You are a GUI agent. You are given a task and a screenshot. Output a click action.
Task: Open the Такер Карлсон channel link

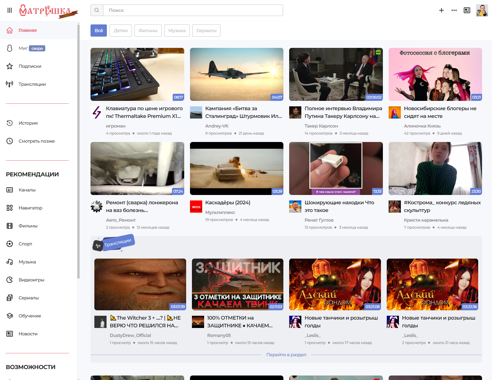click(321, 126)
